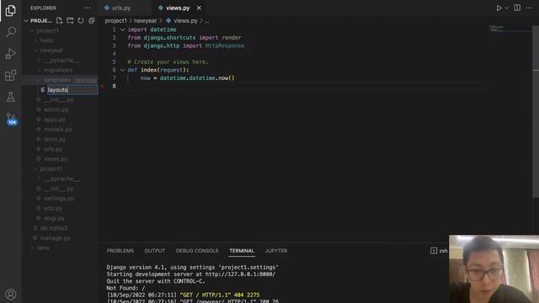Open Source Control with 10K badge
The image size is (539, 303).
[x=11, y=119]
